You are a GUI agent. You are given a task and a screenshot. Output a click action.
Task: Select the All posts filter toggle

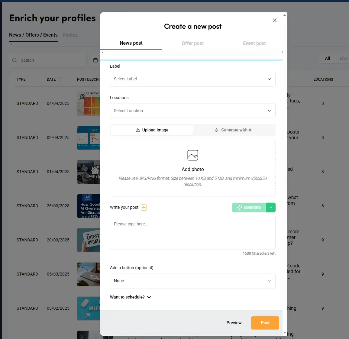327,58
